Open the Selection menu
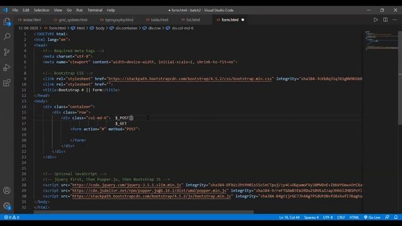This screenshot has width=402, height=226. pos(41,10)
